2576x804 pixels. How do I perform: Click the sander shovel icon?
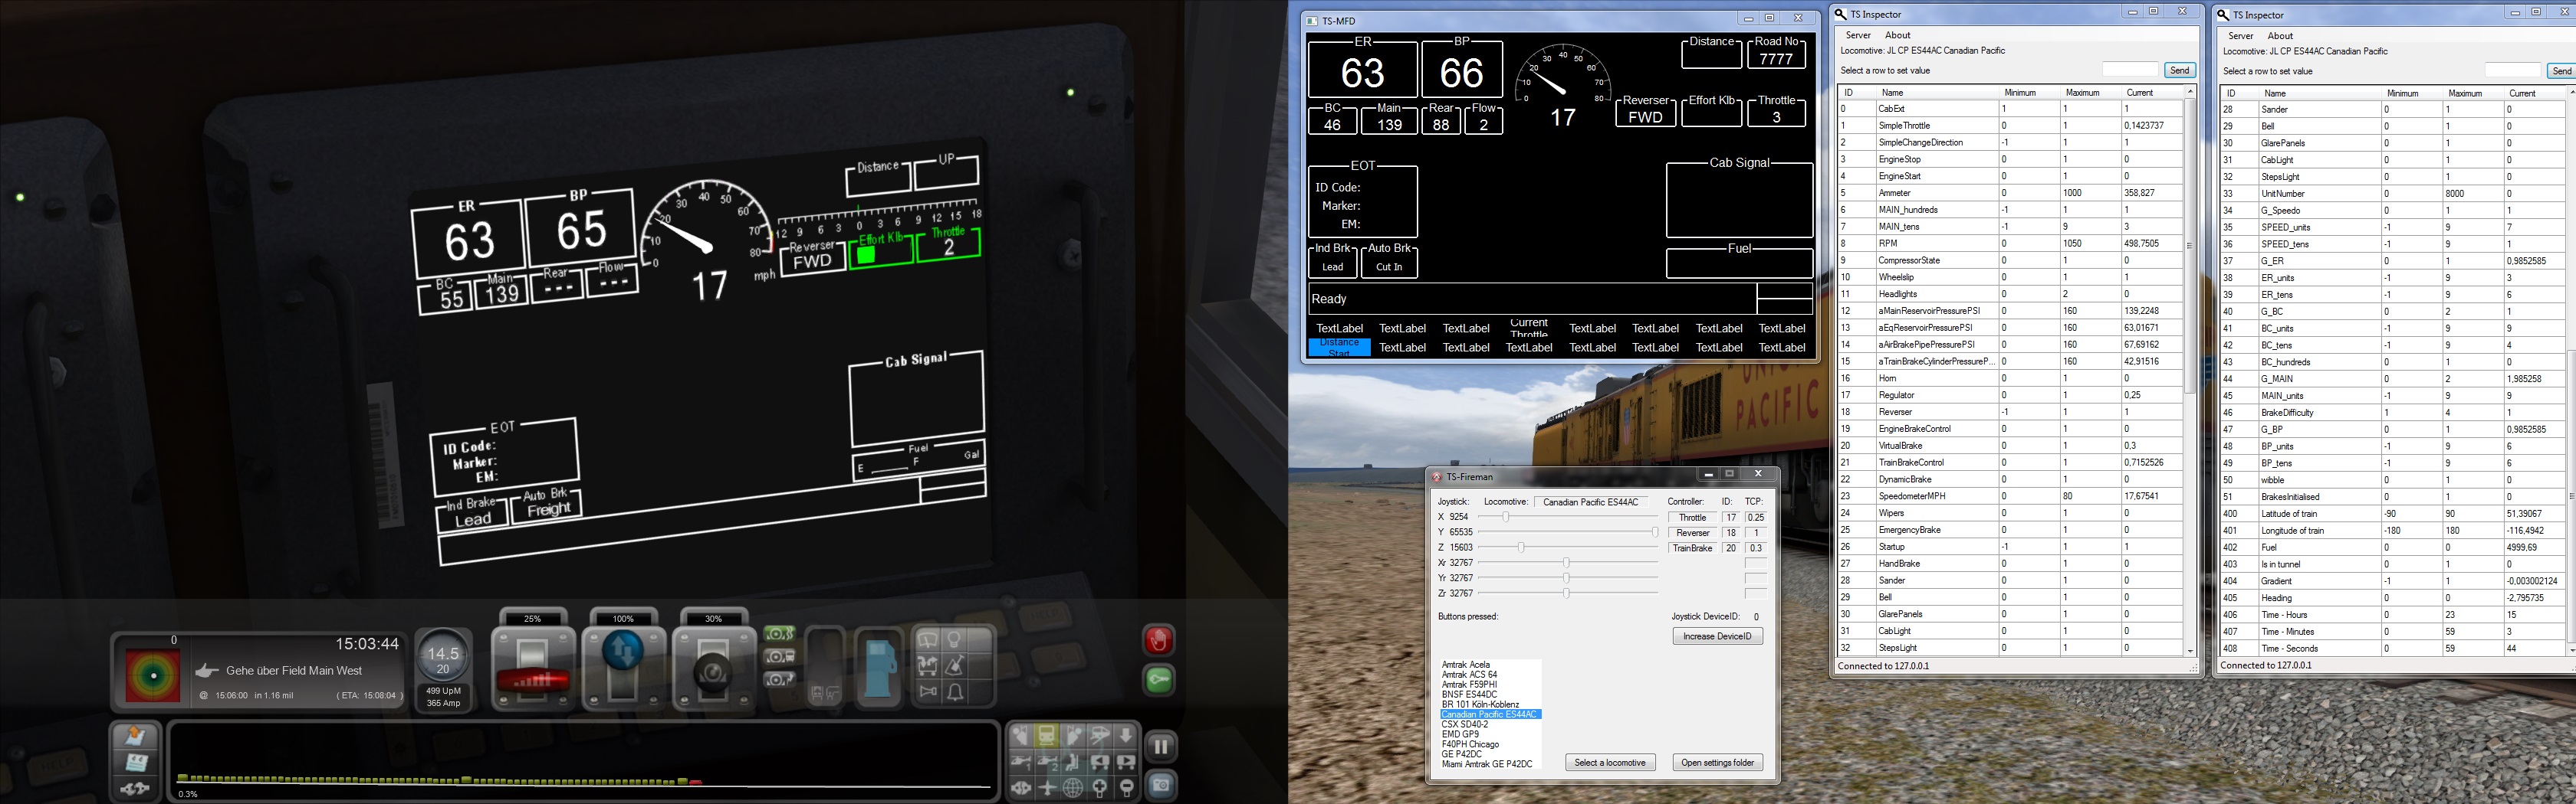tap(955, 665)
